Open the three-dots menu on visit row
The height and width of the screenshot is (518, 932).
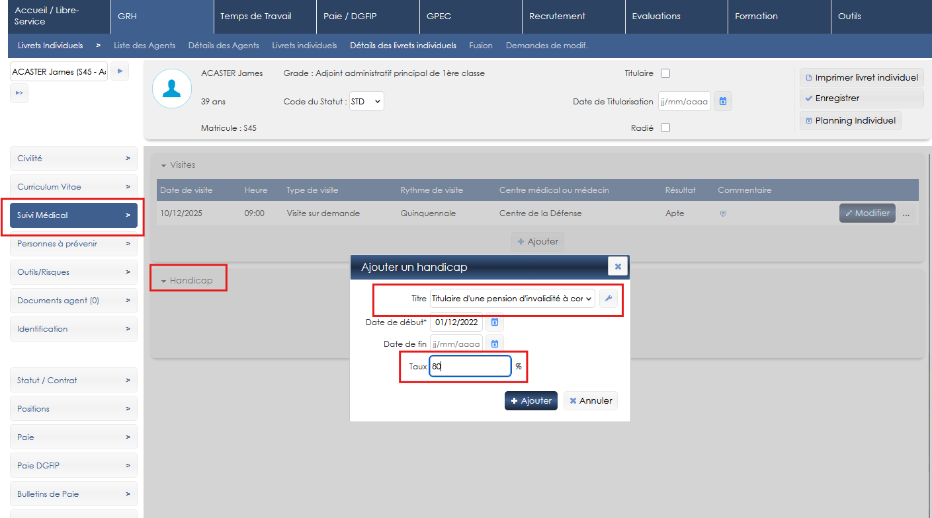click(906, 213)
